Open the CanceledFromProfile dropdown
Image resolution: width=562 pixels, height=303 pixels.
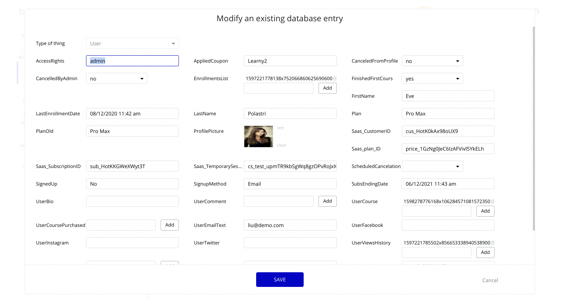pyautogui.click(x=432, y=61)
